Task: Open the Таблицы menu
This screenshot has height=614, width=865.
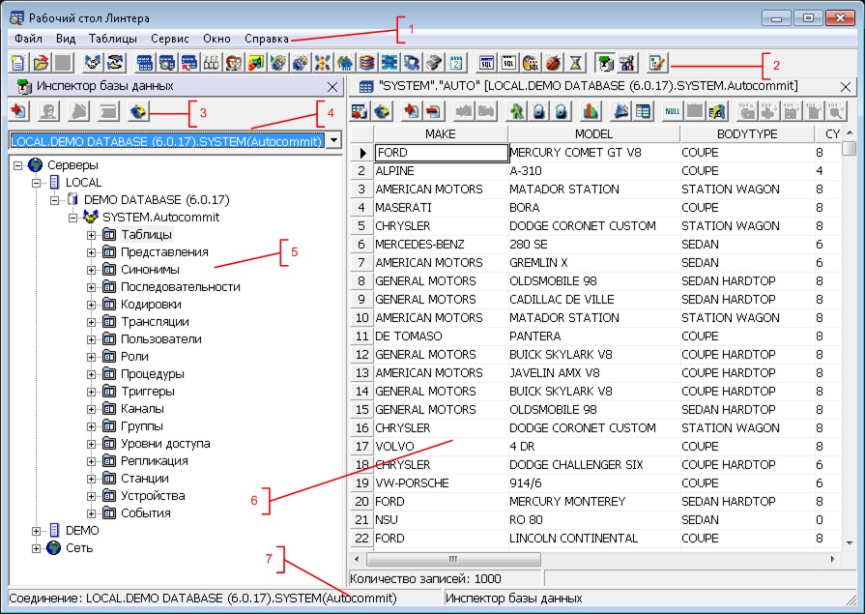Action: (113, 39)
